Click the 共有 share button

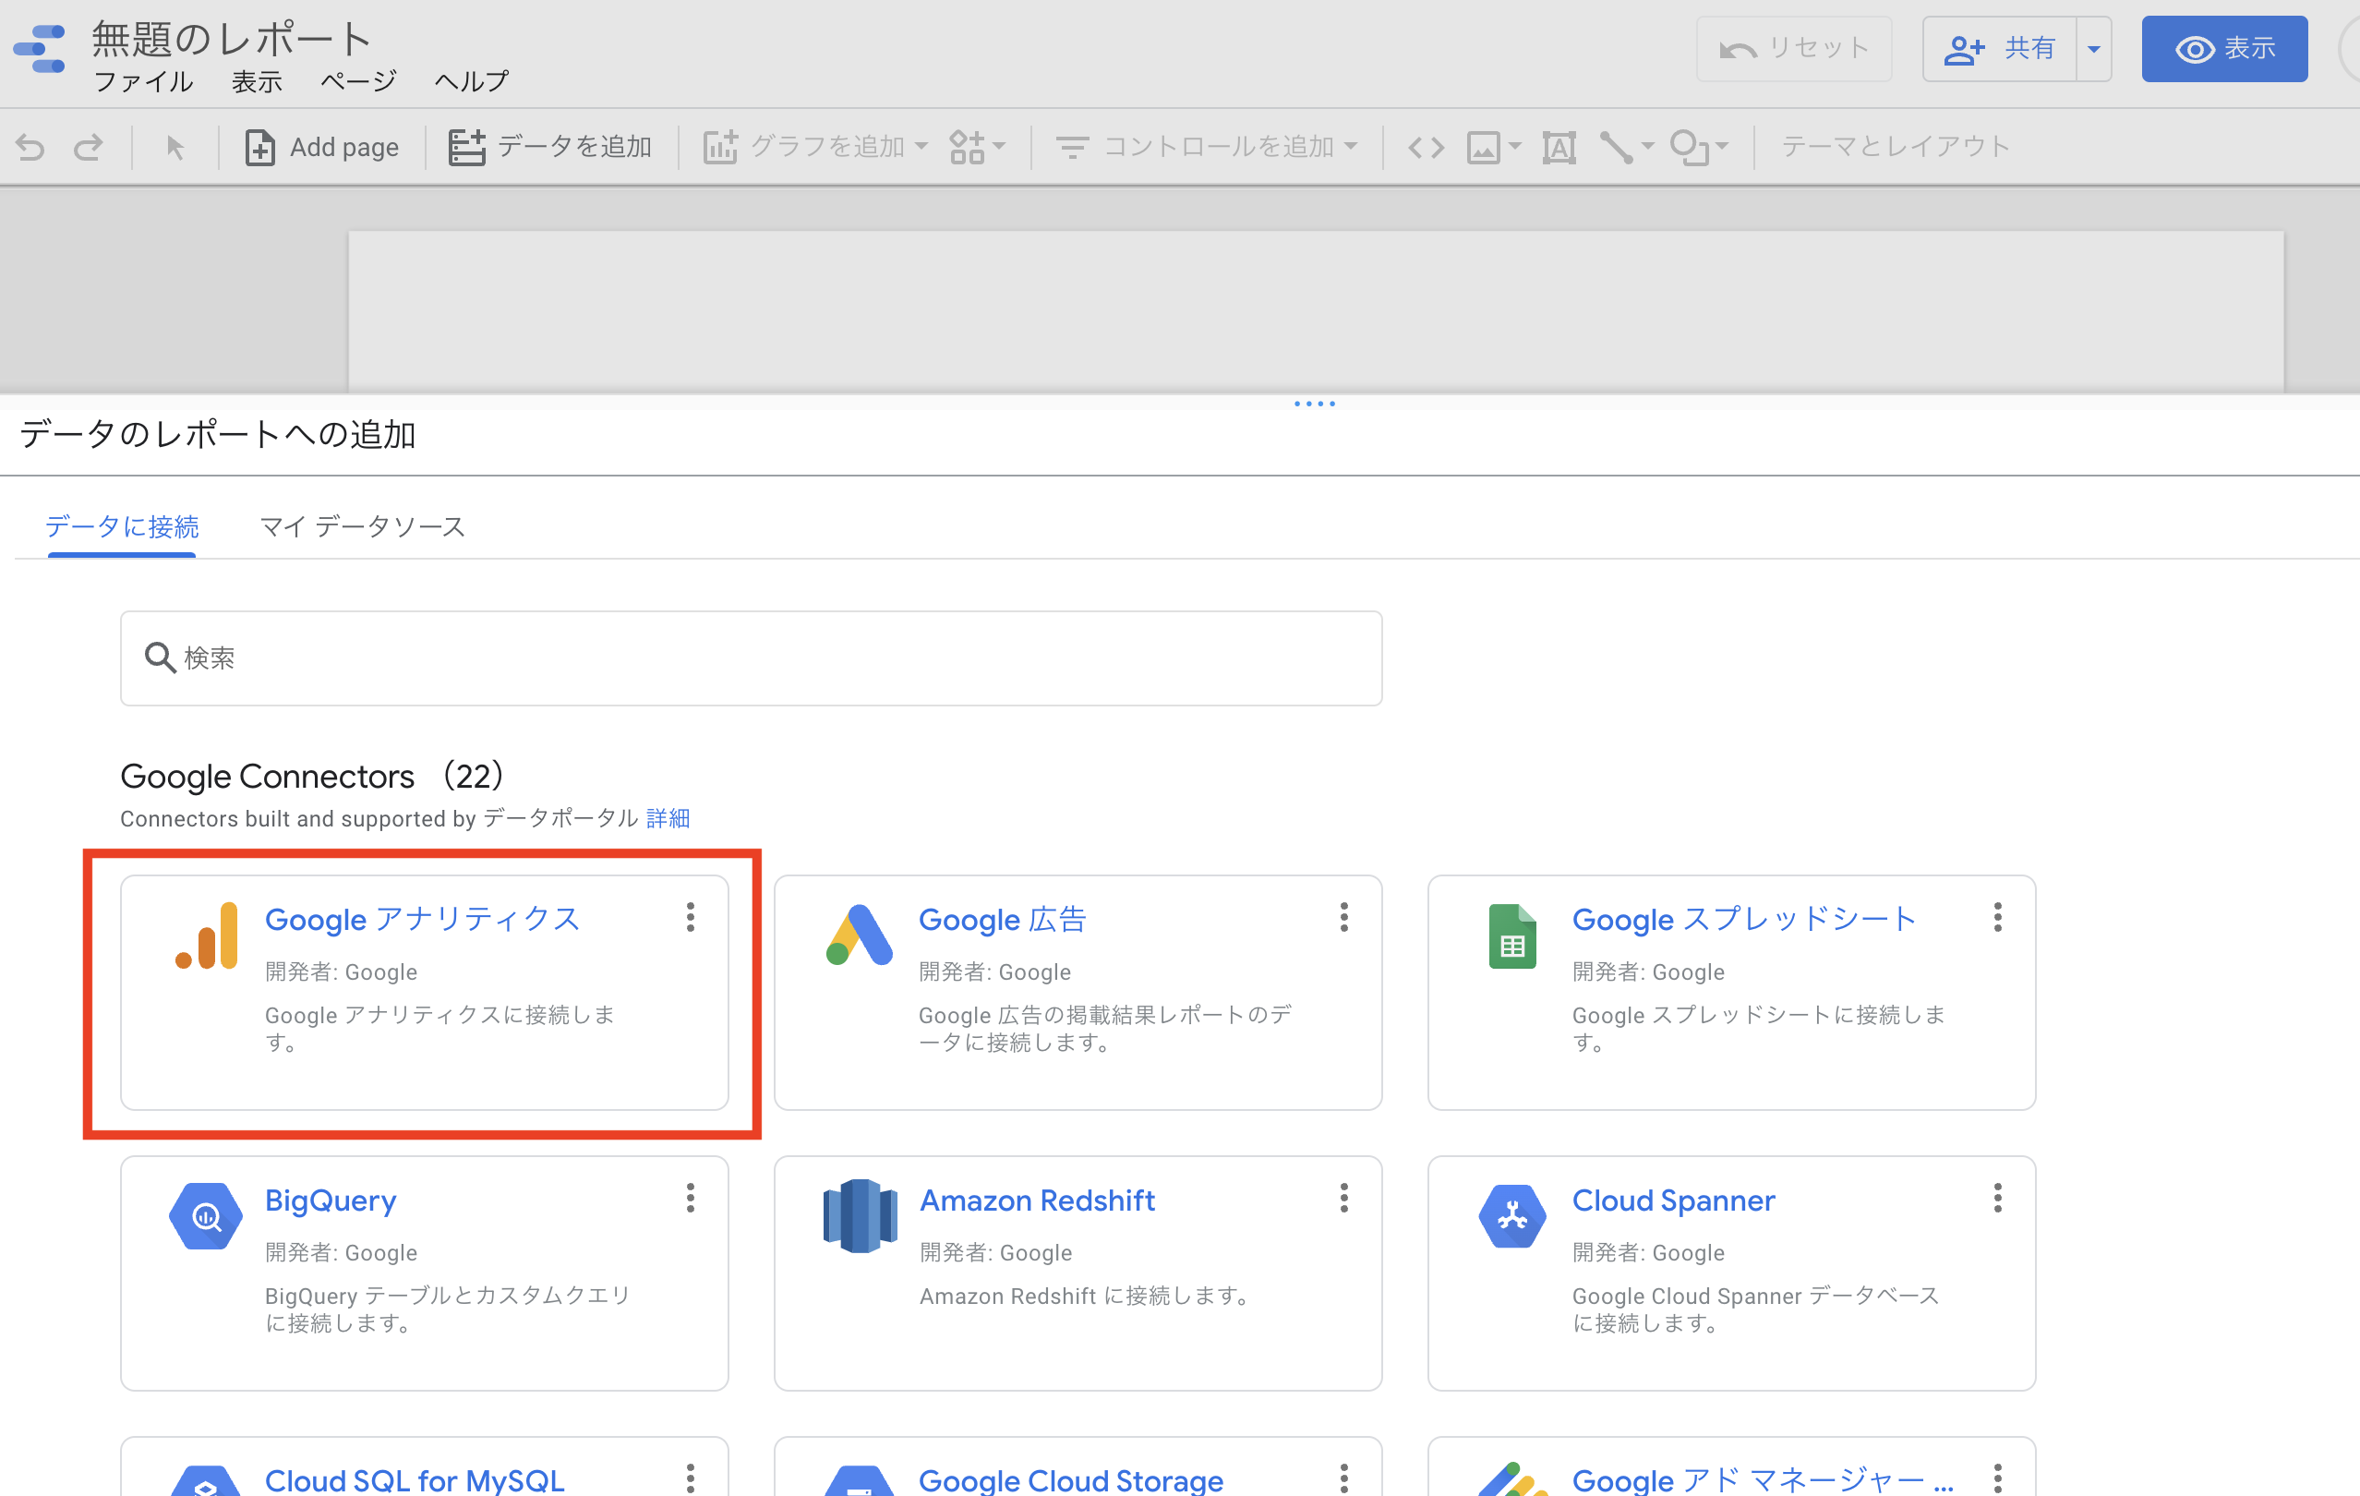coord(1999,49)
